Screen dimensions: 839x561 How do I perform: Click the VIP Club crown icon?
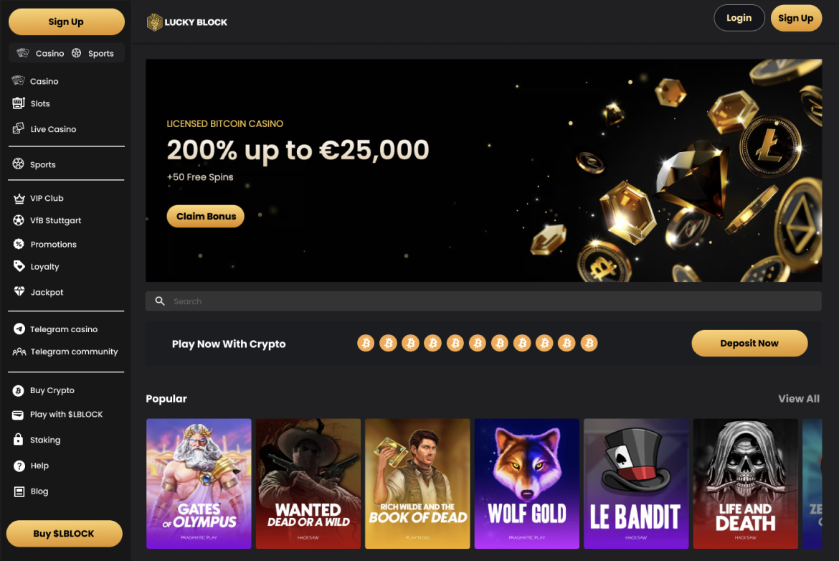pyautogui.click(x=19, y=198)
